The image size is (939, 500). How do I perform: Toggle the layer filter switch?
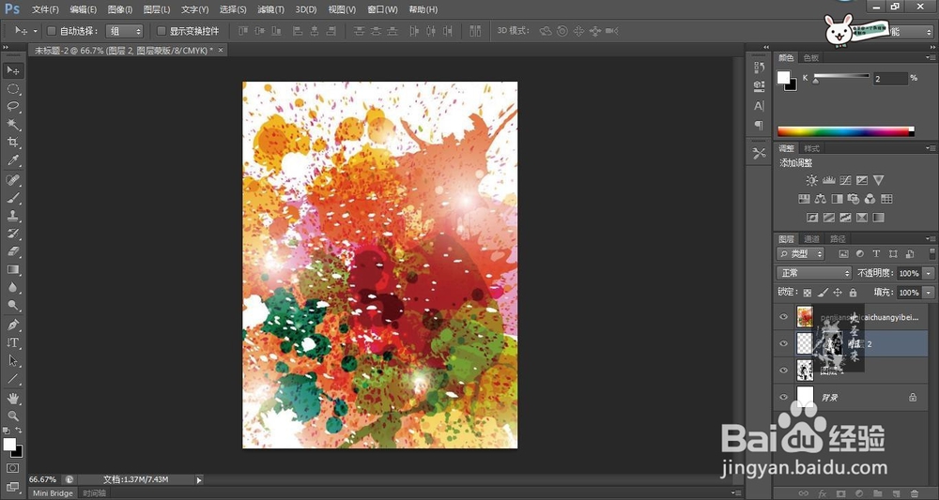click(x=931, y=253)
